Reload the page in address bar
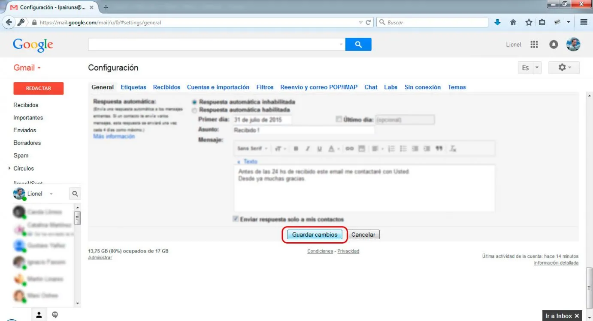 [368, 22]
